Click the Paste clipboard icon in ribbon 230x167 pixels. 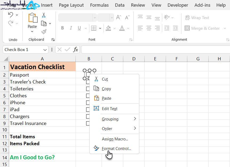33,18
